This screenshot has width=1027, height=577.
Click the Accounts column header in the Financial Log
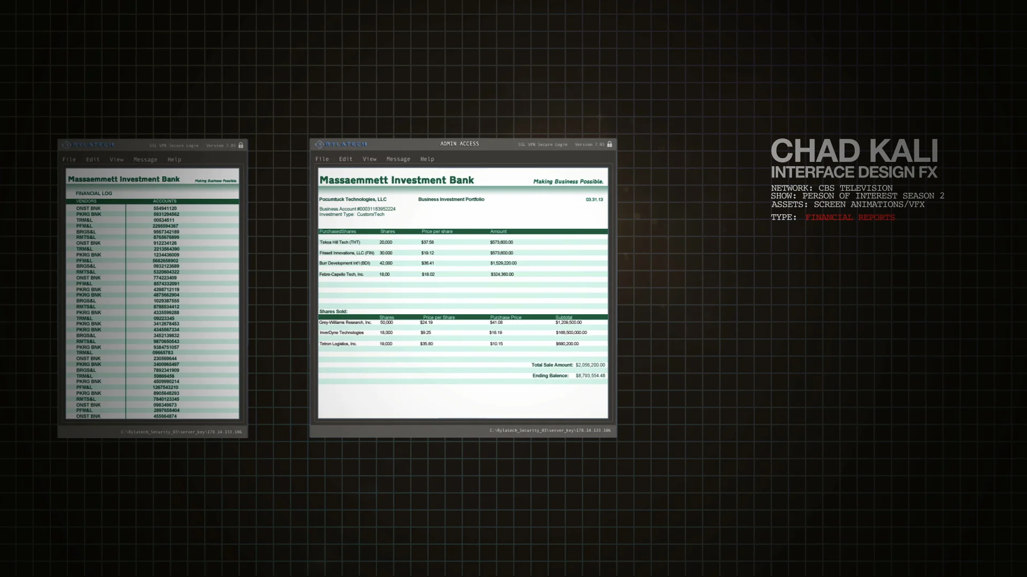pos(165,201)
